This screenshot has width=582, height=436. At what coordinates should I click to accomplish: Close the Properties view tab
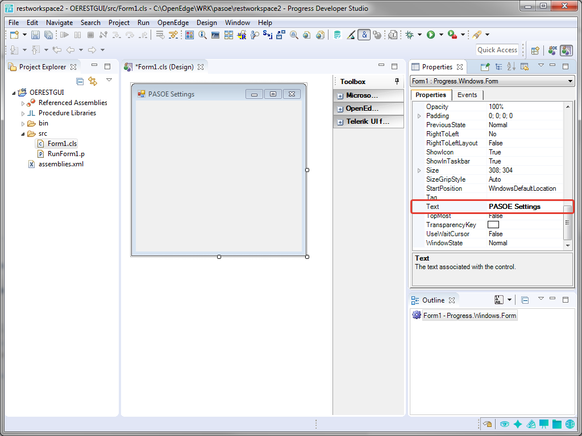460,67
